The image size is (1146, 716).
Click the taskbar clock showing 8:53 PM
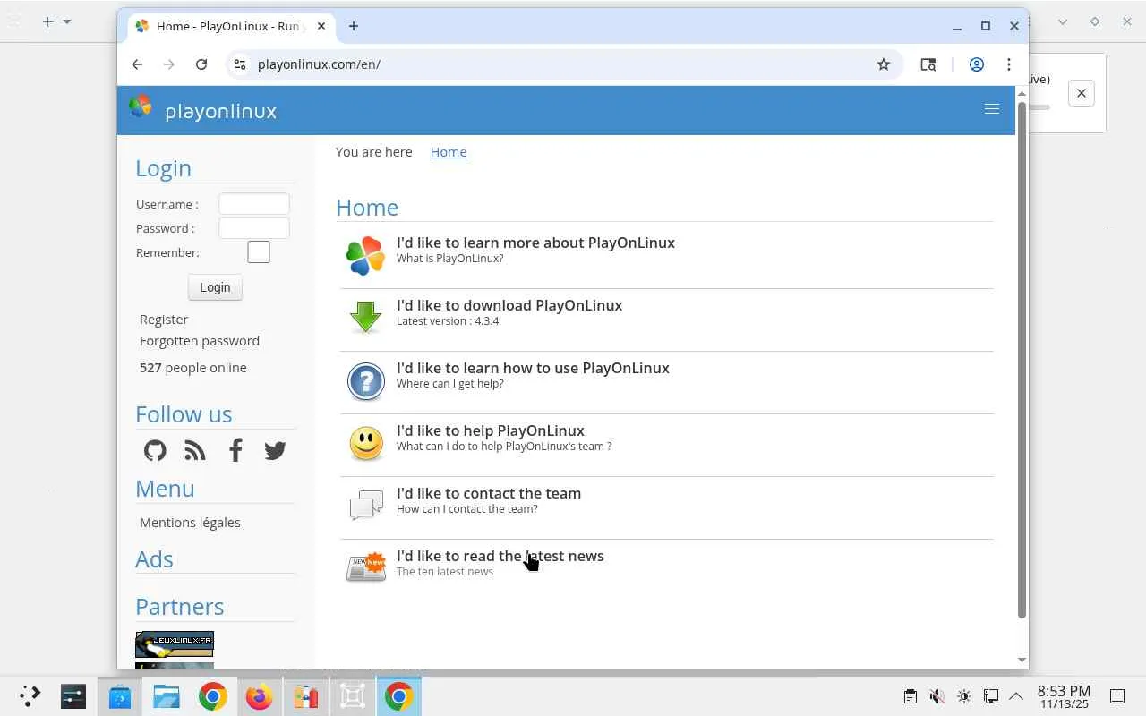point(1064,696)
